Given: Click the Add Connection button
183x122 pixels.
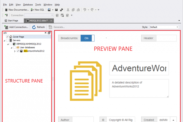Looking at the screenshot, I should point(16,27).
